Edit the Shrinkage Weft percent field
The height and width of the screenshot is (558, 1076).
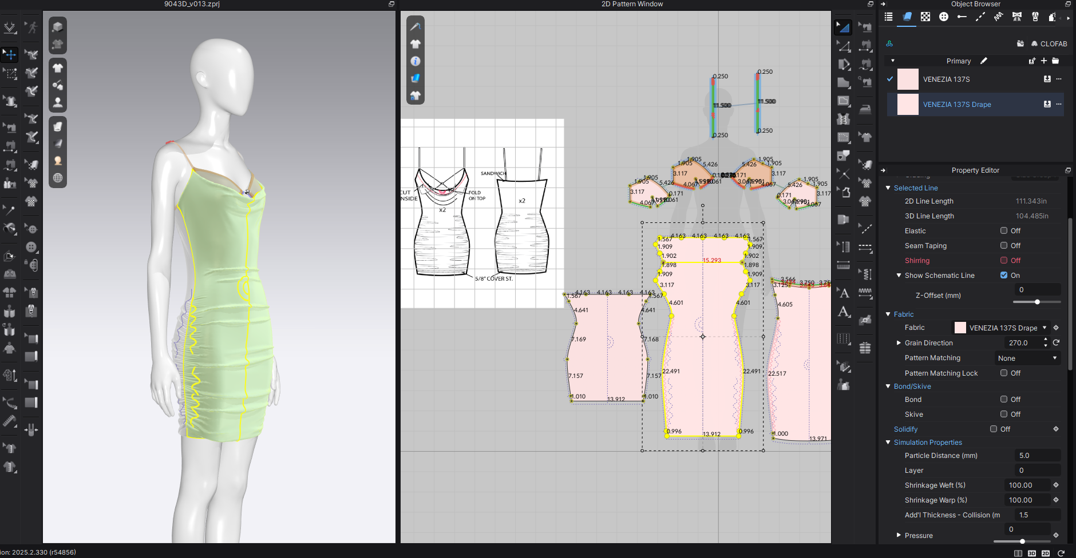pyautogui.click(x=1027, y=485)
